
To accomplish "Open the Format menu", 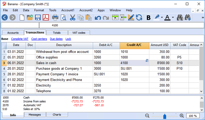I will click(39, 10).
